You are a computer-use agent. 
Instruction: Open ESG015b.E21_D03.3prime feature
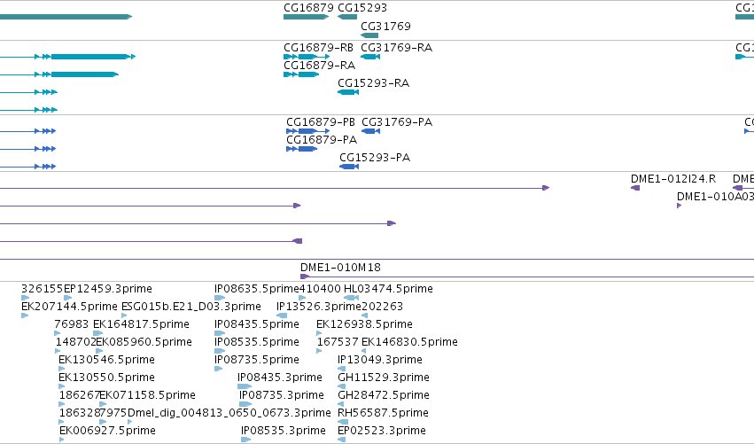coord(124,316)
